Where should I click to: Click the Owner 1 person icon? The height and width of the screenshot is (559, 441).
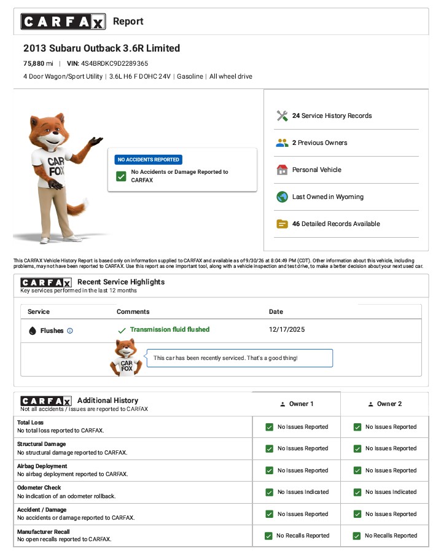click(x=283, y=404)
